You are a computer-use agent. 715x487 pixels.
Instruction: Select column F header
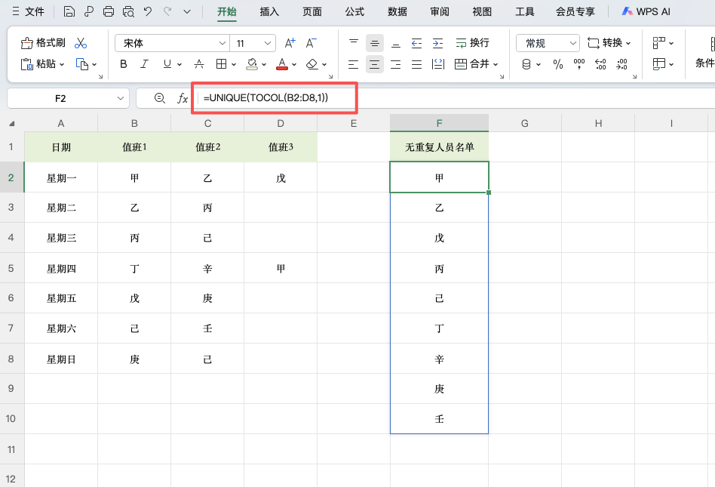(439, 123)
